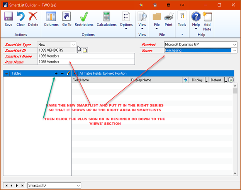Click the File folder icon
Image resolution: width=241 pixels, height=190 pixels.
157,17
